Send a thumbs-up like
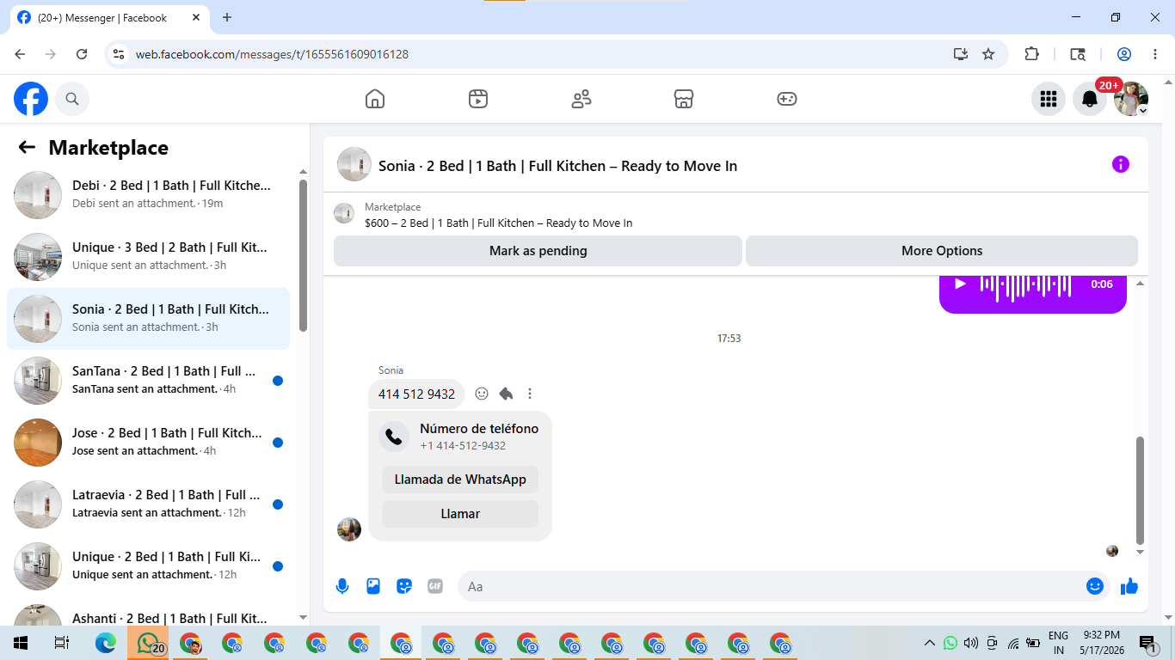The image size is (1175, 660). click(1129, 586)
